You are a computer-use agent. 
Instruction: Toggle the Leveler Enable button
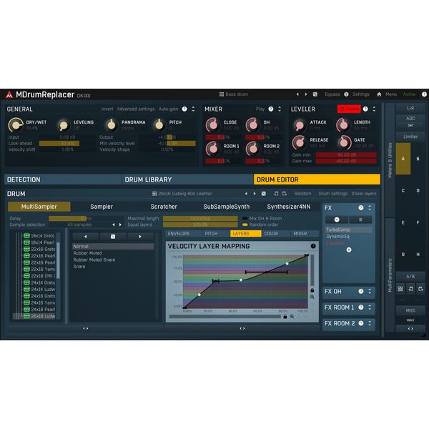click(349, 109)
